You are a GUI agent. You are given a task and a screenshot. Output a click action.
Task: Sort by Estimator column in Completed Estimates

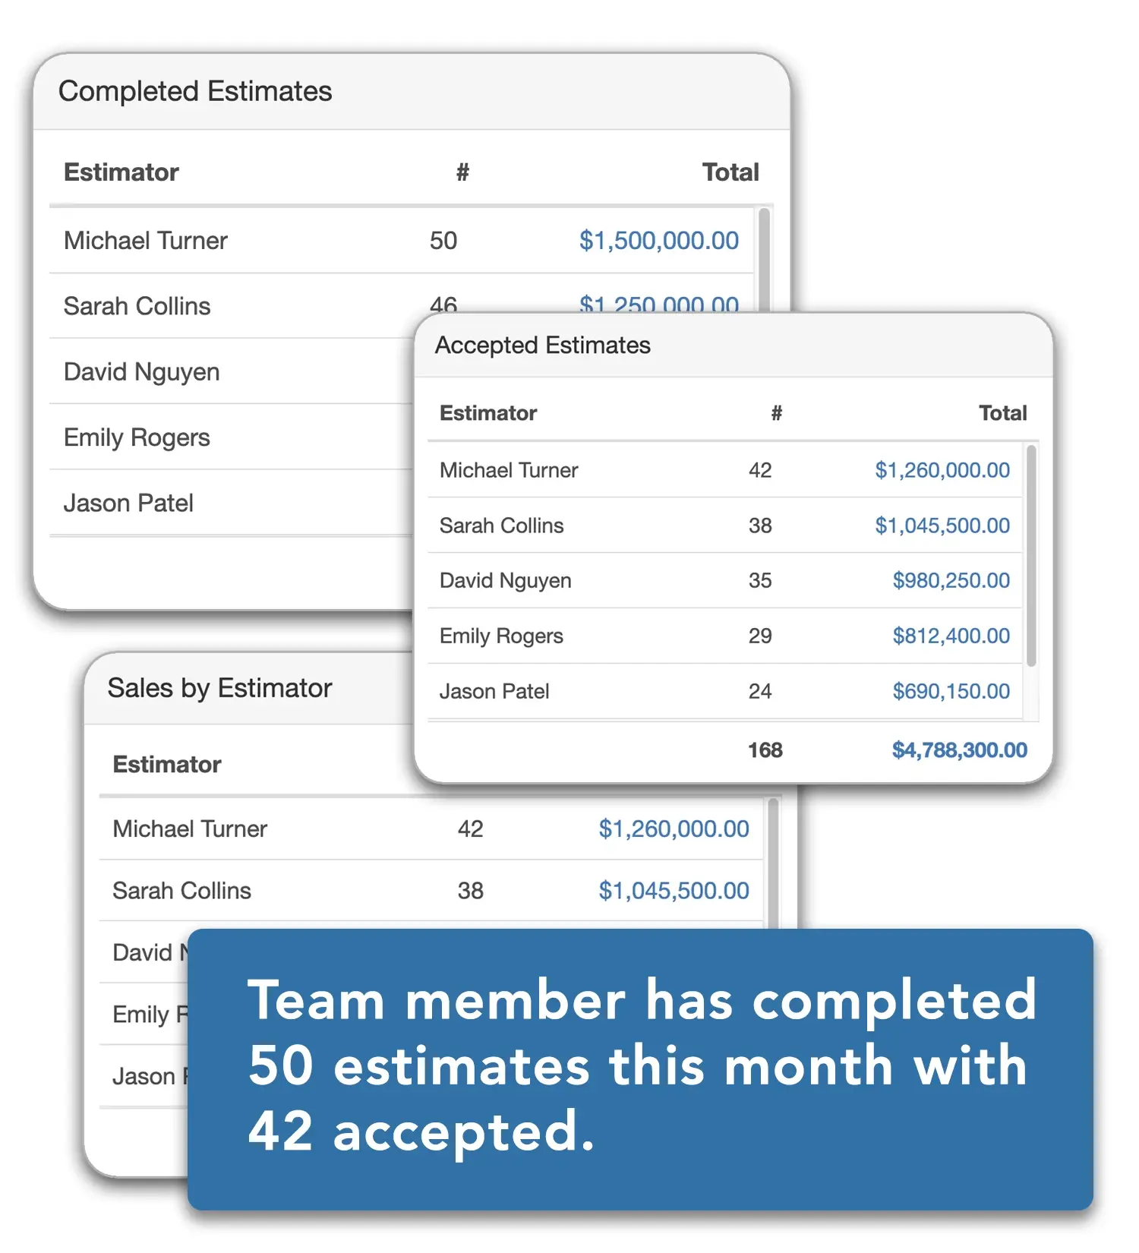point(121,172)
